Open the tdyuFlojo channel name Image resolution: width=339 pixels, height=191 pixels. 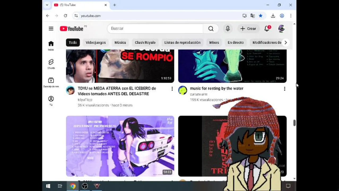[85, 100]
